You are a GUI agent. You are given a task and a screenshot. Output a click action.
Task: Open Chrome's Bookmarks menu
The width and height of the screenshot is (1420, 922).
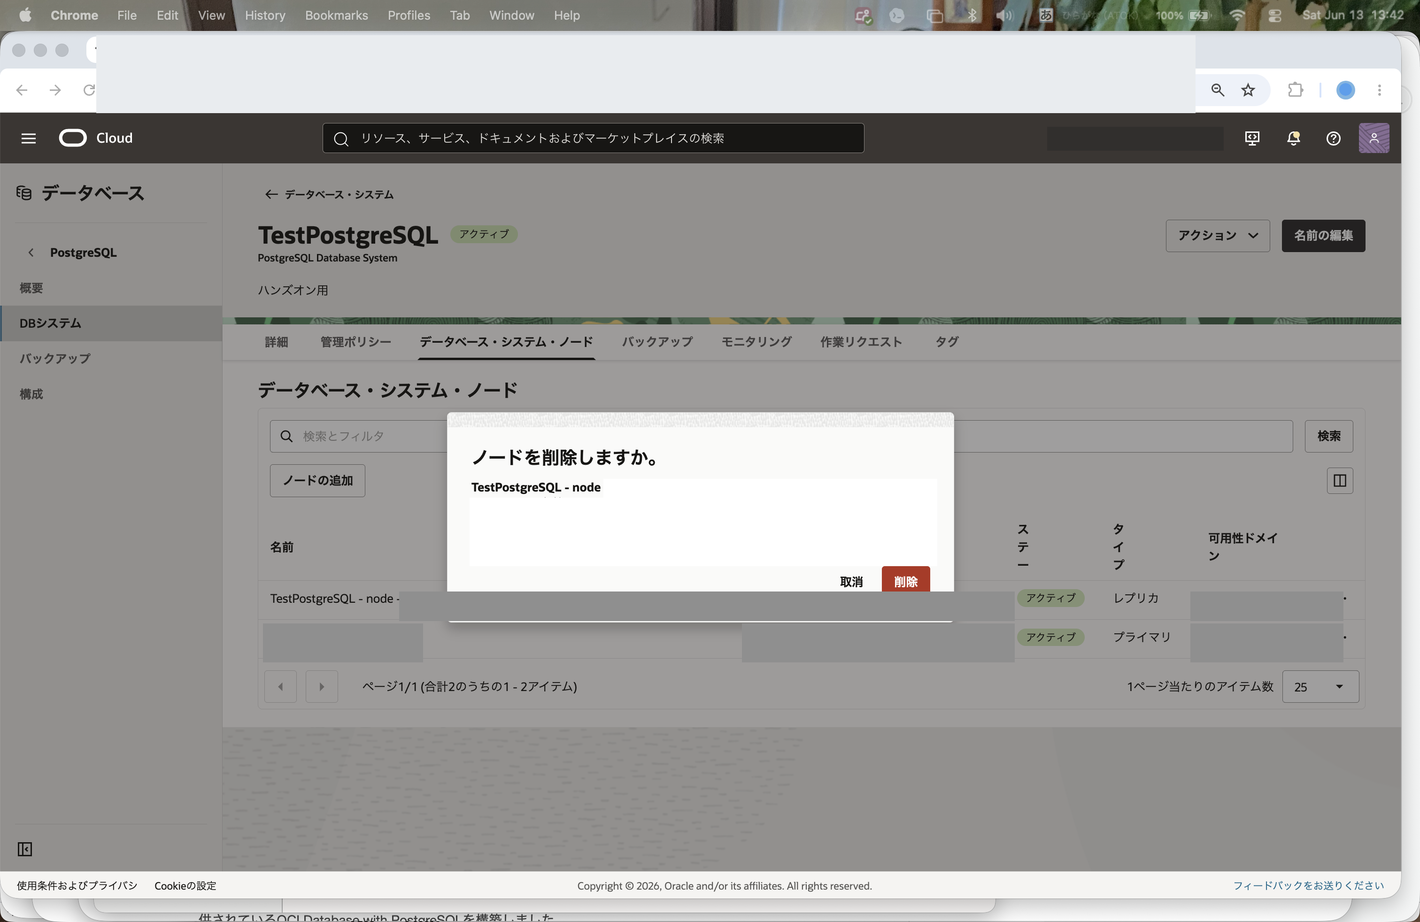tap(337, 15)
